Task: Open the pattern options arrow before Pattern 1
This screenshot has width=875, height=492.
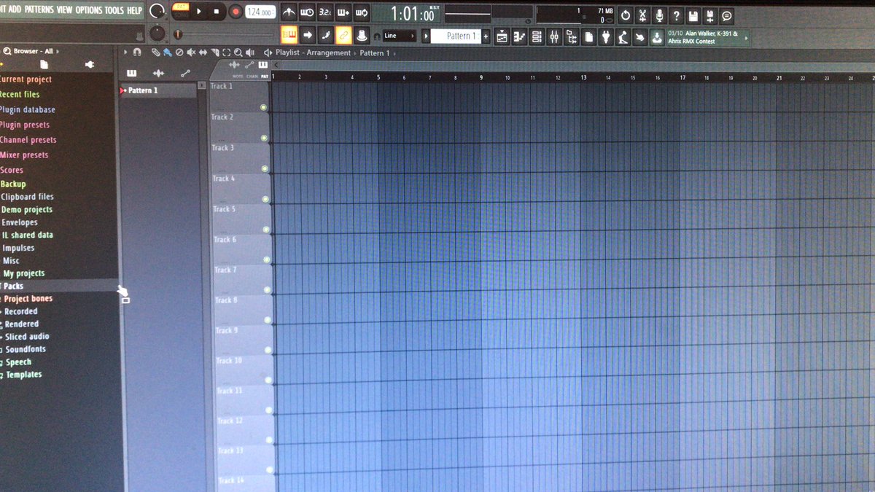Action: (x=426, y=36)
